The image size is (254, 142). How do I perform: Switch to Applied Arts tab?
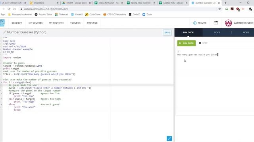click(x=173, y=3)
